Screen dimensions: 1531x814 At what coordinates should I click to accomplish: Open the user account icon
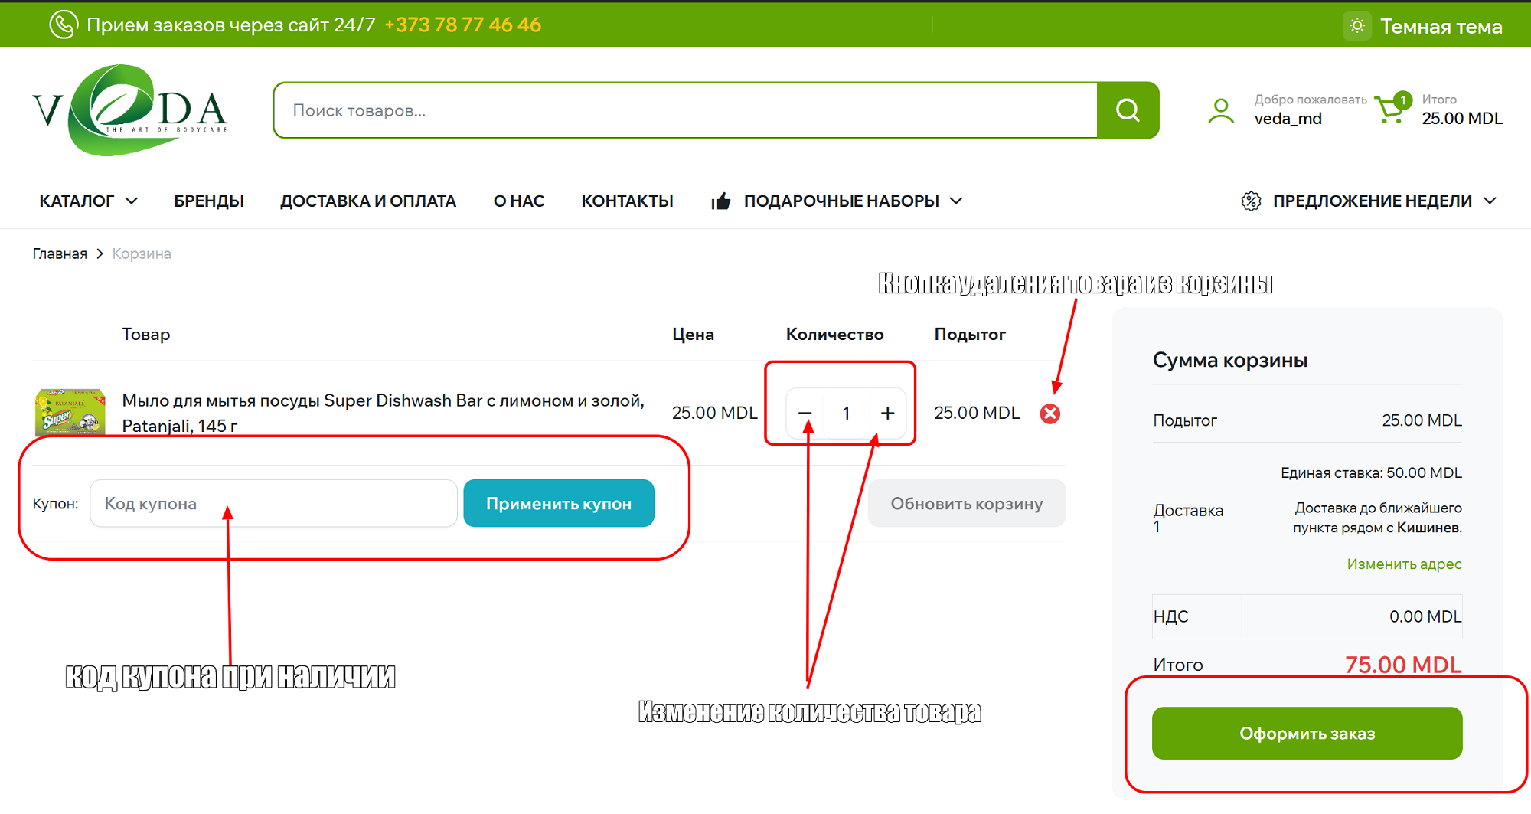pyautogui.click(x=1221, y=110)
